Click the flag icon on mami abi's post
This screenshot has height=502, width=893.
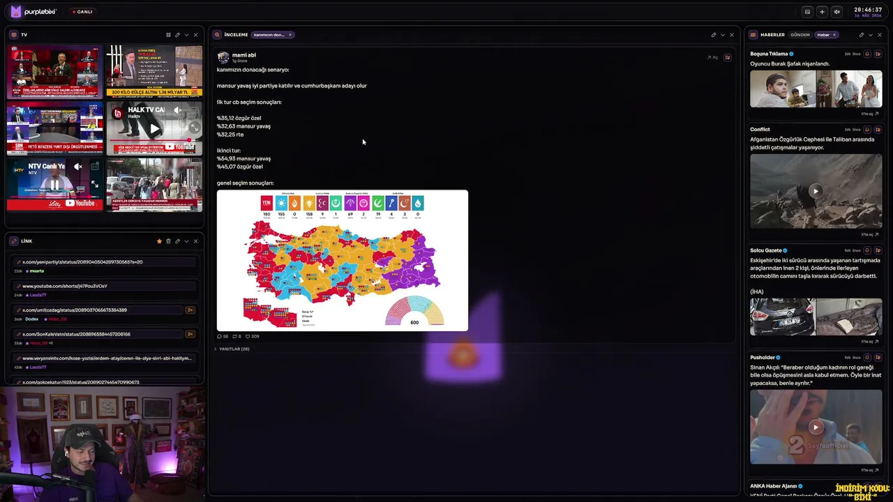pyautogui.click(x=728, y=57)
